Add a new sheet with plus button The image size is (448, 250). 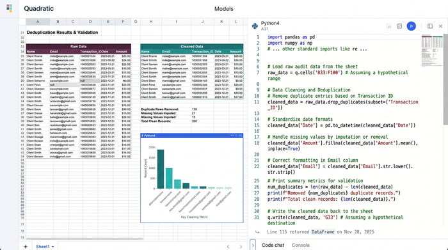(x=26, y=246)
